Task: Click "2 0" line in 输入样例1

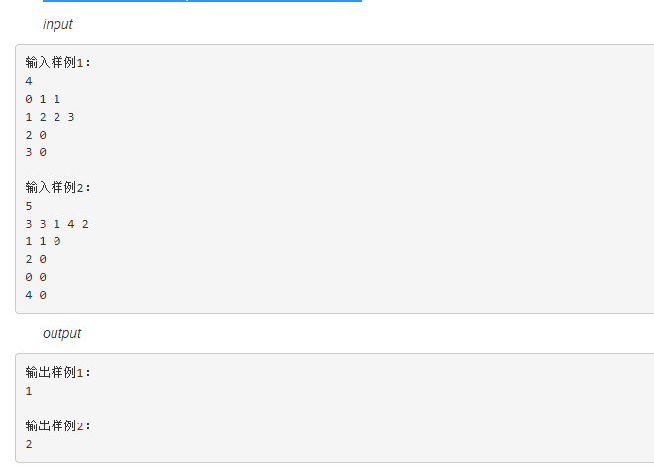Action: [36, 135]
